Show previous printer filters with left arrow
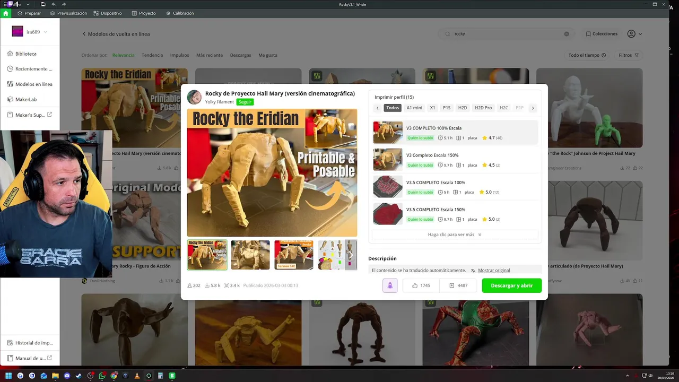 [377, 108]
